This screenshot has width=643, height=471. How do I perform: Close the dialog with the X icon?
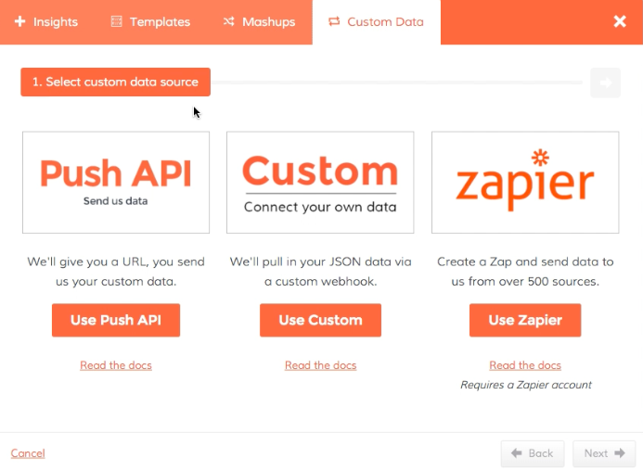620,21
